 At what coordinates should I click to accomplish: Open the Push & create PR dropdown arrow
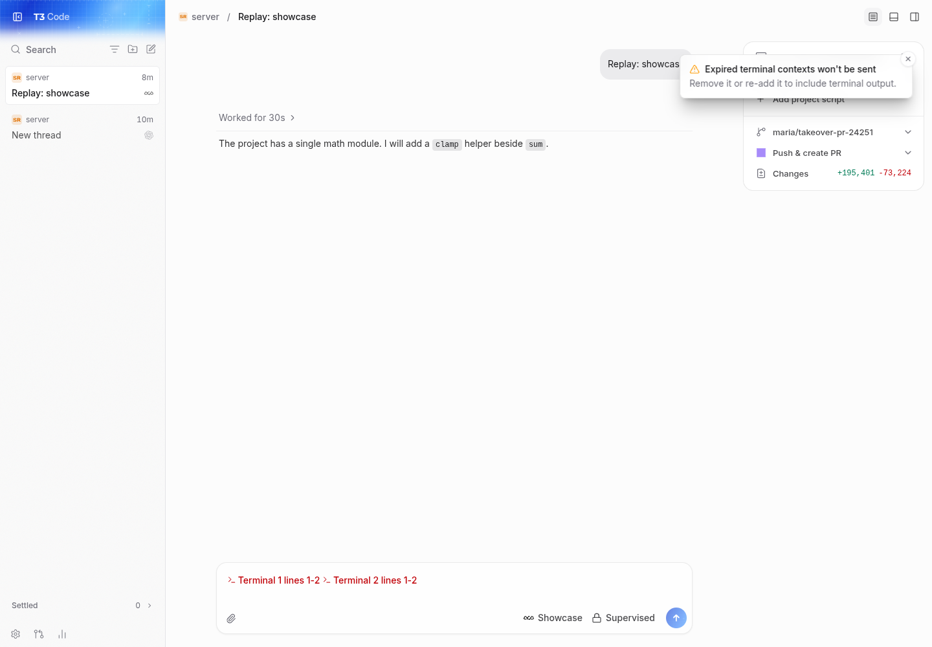coord(908,153)
